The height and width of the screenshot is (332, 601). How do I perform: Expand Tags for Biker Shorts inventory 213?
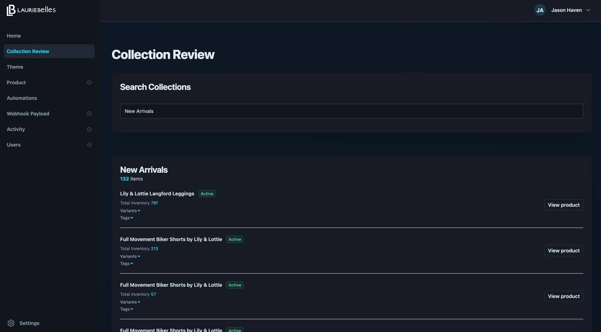[x=127, y=263]
